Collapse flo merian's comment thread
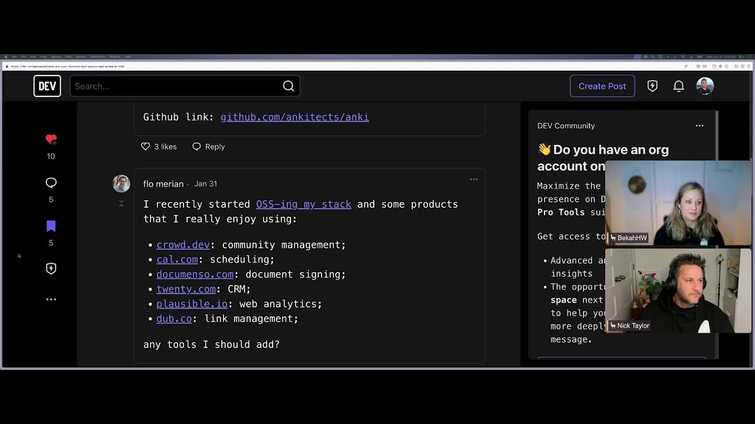 pos(122,204)
